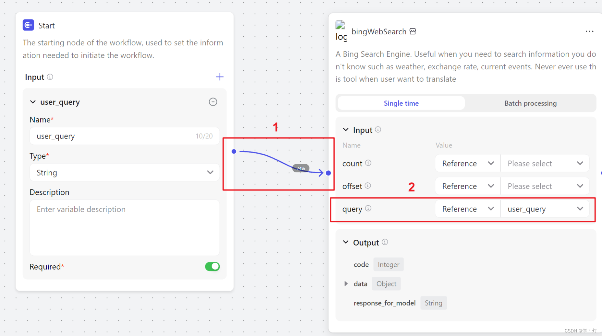Image resolution: width=602 pixels, height=336 pixels.
Task: Add a new input variable with plus icon
Action: pos(220,77)
